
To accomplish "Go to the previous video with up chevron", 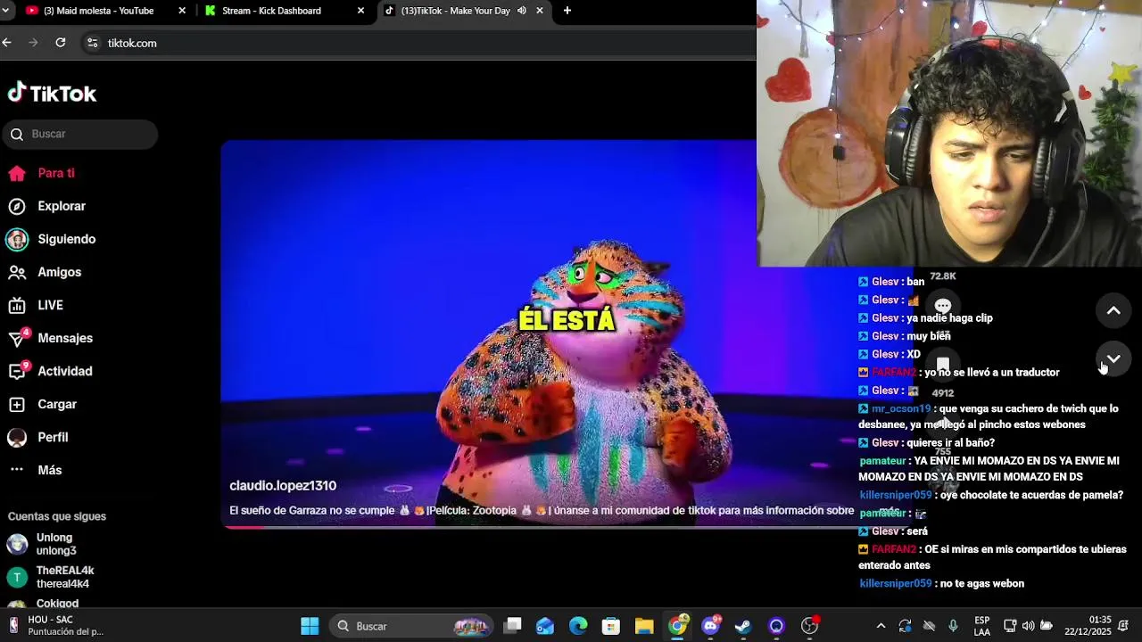I will click(1113, 310).
